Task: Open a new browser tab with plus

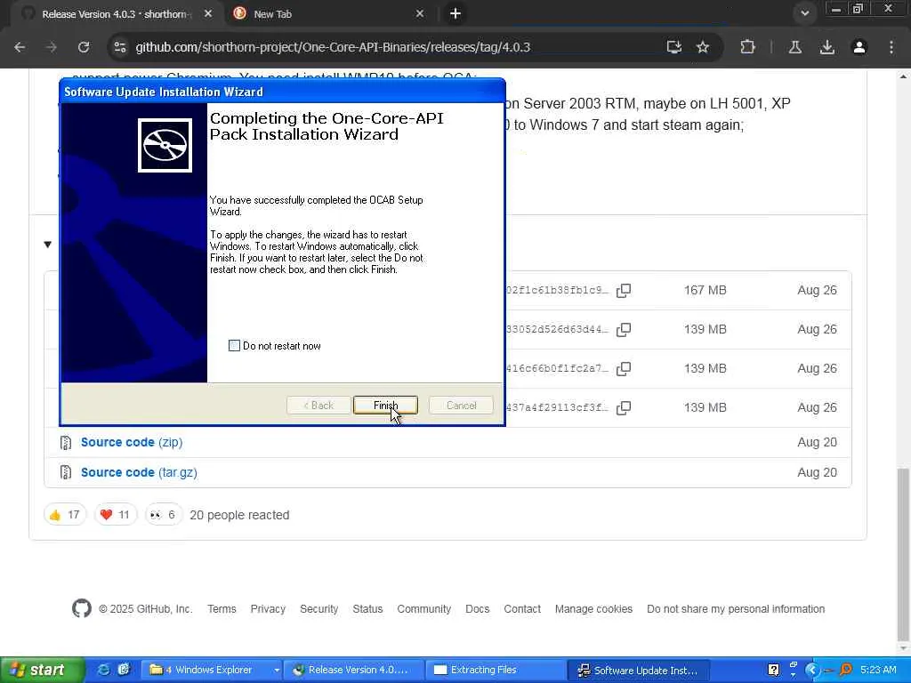Action: pyautogui.click(x=455, y=13)
